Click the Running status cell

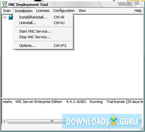tap(96, 102)
